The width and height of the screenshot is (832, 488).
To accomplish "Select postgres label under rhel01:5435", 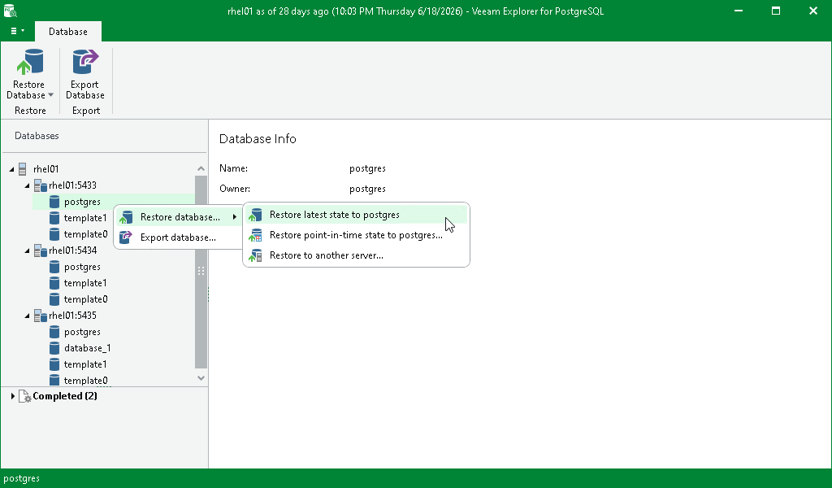I will [x=82, y=332].
